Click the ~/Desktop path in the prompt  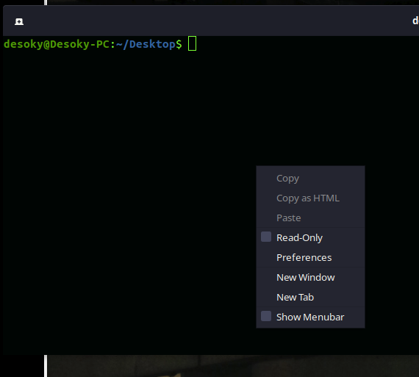pos(146,44)
